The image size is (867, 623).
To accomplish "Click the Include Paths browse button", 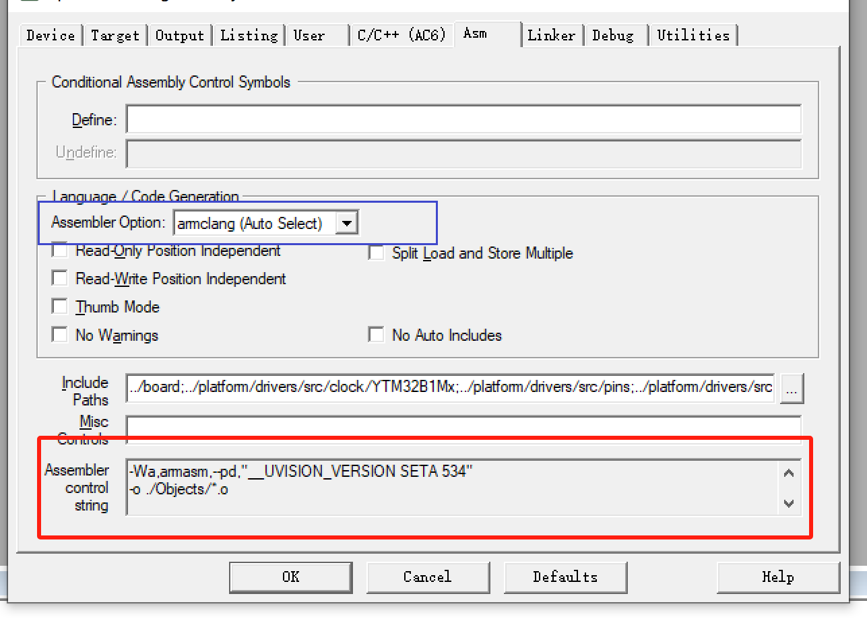I will (792, 388).
